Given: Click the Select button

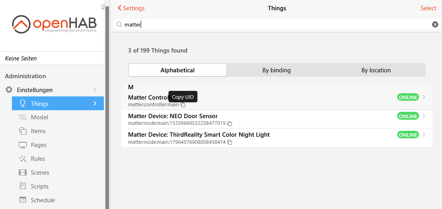Looking at the screenshot, I should tap(428, 8).
